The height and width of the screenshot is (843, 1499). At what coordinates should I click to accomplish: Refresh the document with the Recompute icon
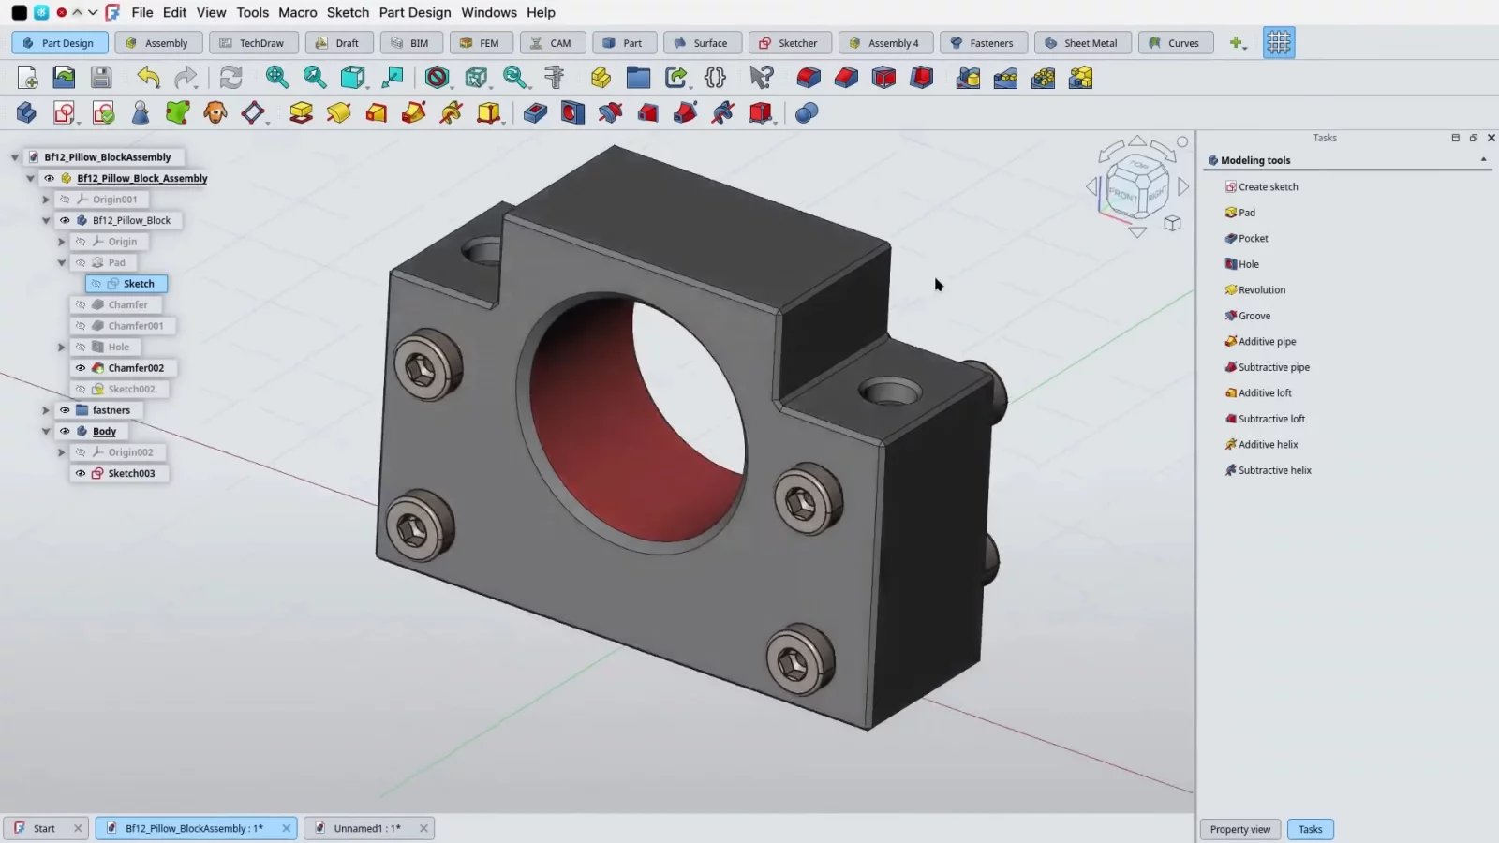[230, 78]
